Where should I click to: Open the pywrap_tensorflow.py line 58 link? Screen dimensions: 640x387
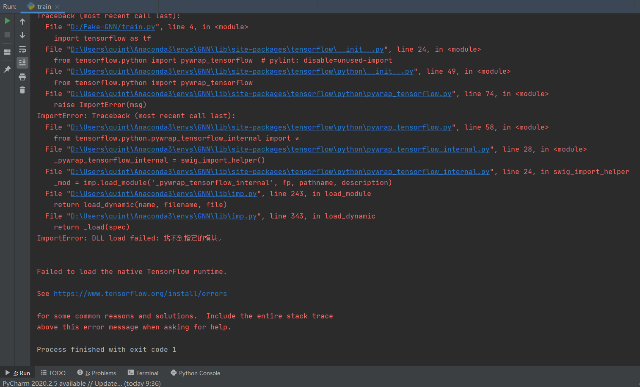pyautogui.click(x=261, y=127)
